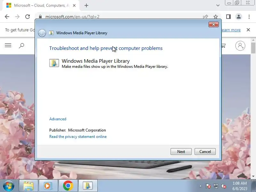Show hidden system tray icons

[201, 186]
